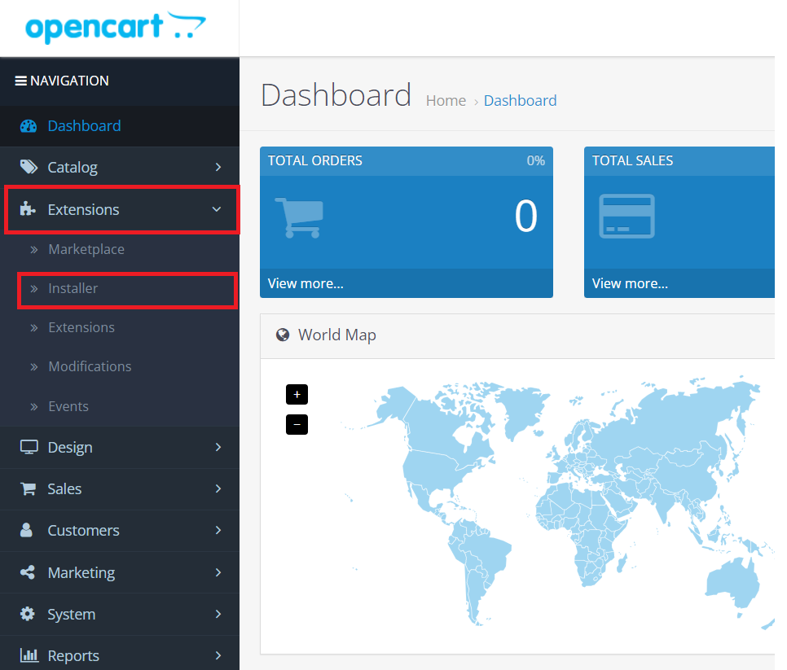The width and height of the screenshot is (787, 670).
Task: Select Modifications under Extensions
Action: tap(90, 367)
